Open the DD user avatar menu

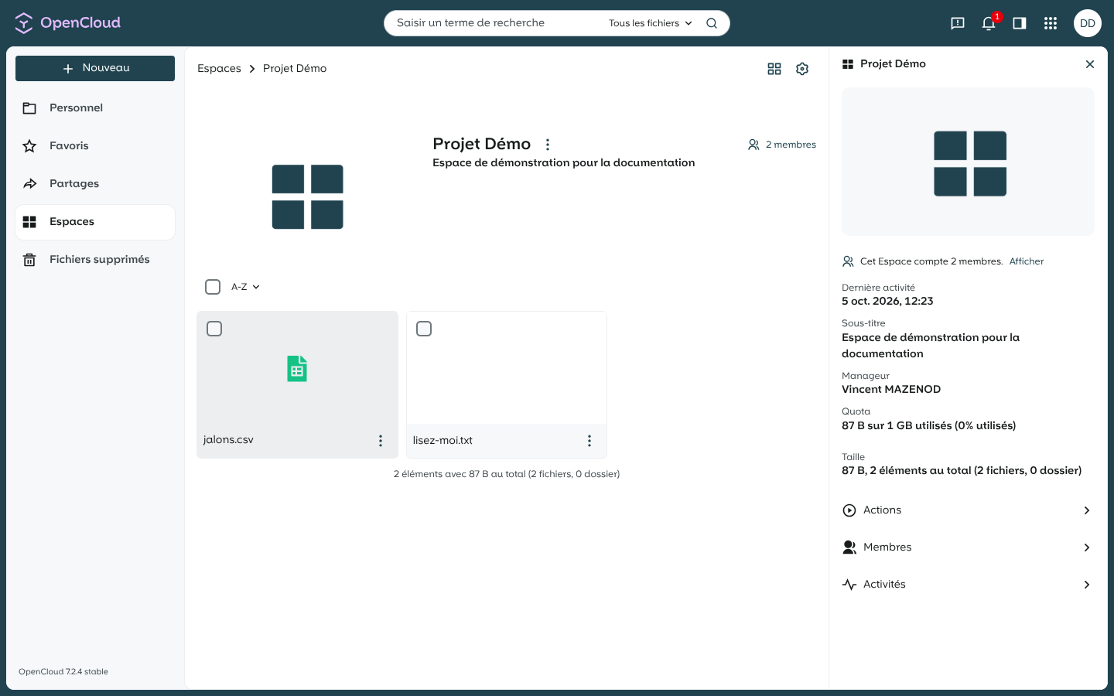click(x=1088, y=23)
